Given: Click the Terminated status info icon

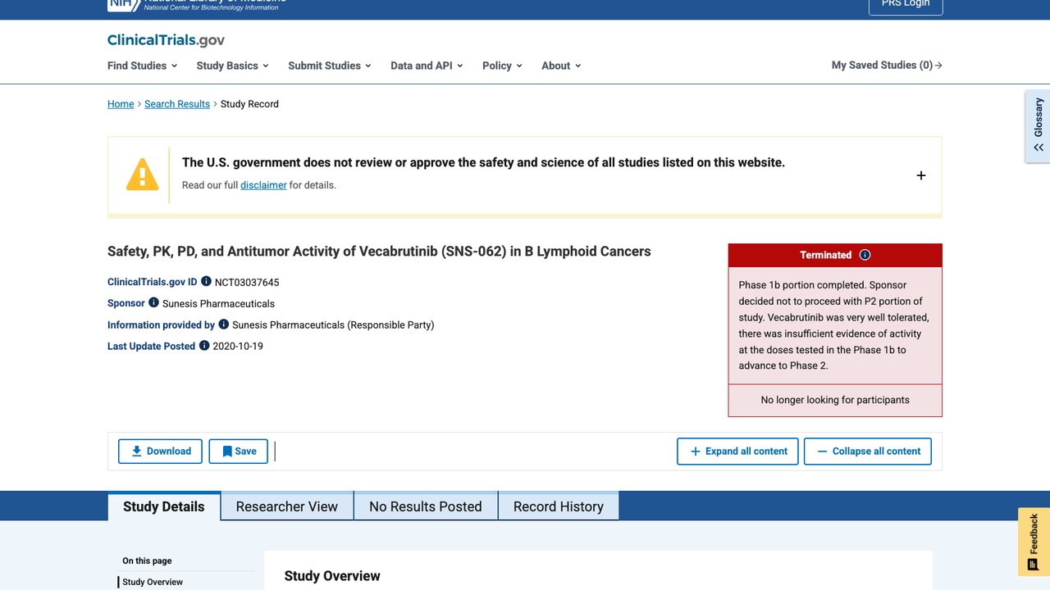Looking at the screenshot, I should 865,255.
